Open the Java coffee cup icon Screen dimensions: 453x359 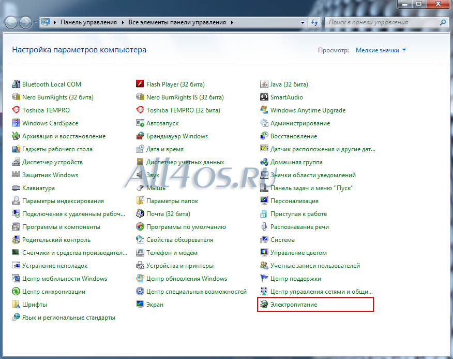(264, 84)
